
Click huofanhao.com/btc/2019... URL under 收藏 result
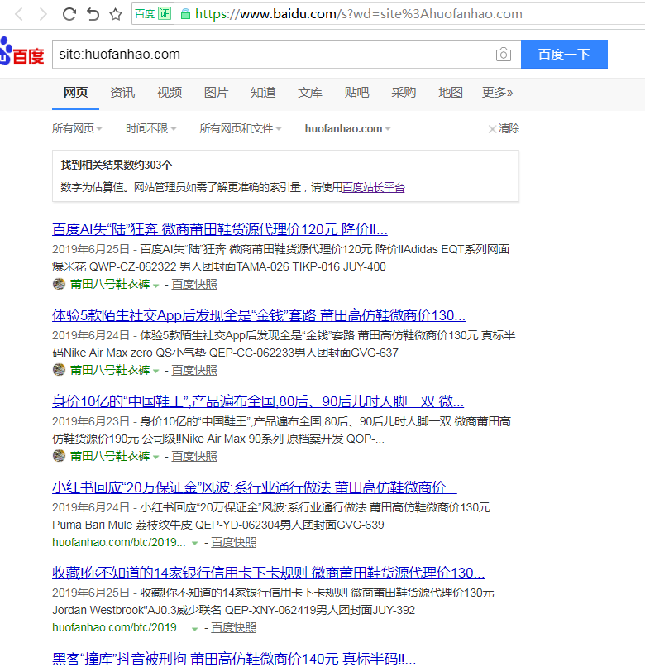pyautogui.click(x=119, y=627)
